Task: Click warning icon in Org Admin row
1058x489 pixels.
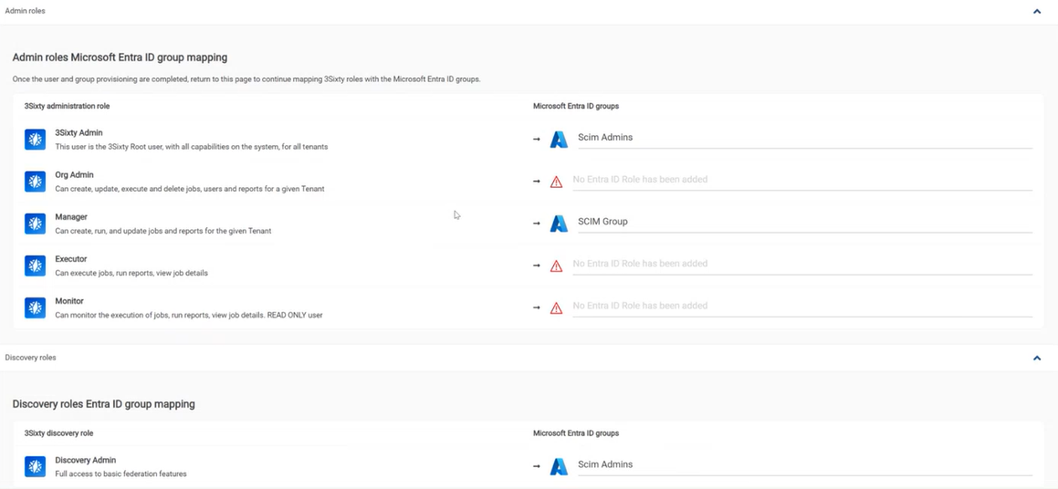Action: 556,182
